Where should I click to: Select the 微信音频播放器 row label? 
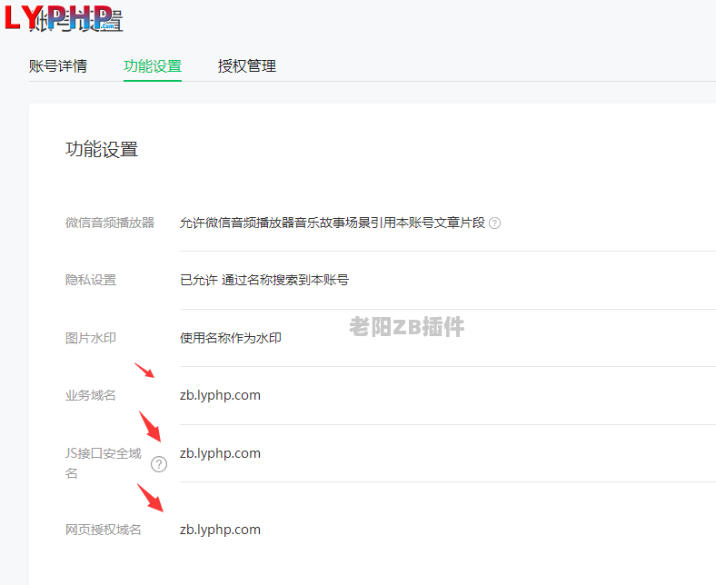[x=110, y=223]
